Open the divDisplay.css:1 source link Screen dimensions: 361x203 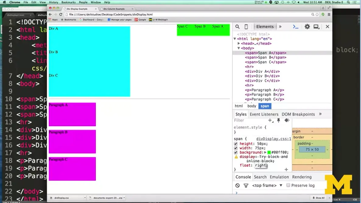(x=273, y=139)
